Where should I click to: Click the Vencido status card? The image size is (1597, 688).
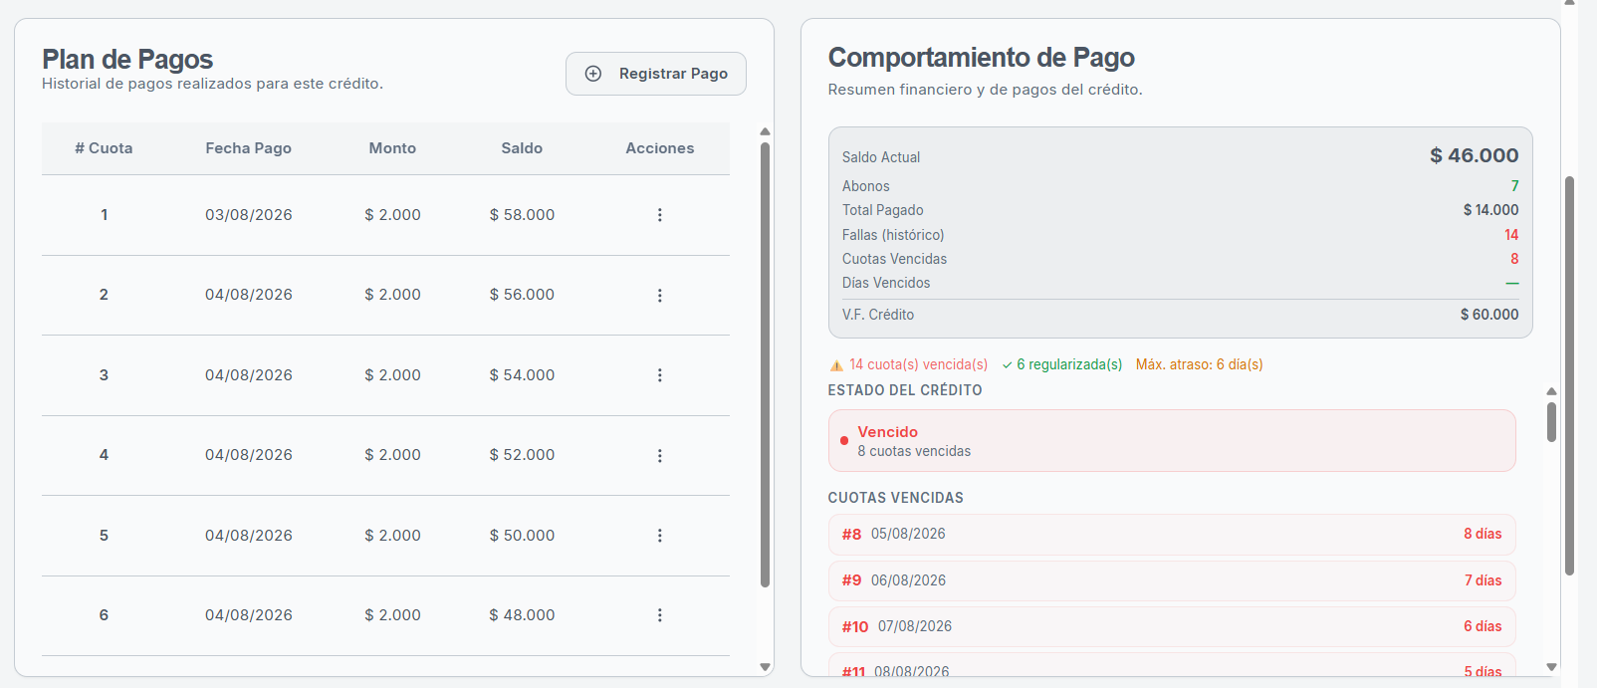point(1172,441)
